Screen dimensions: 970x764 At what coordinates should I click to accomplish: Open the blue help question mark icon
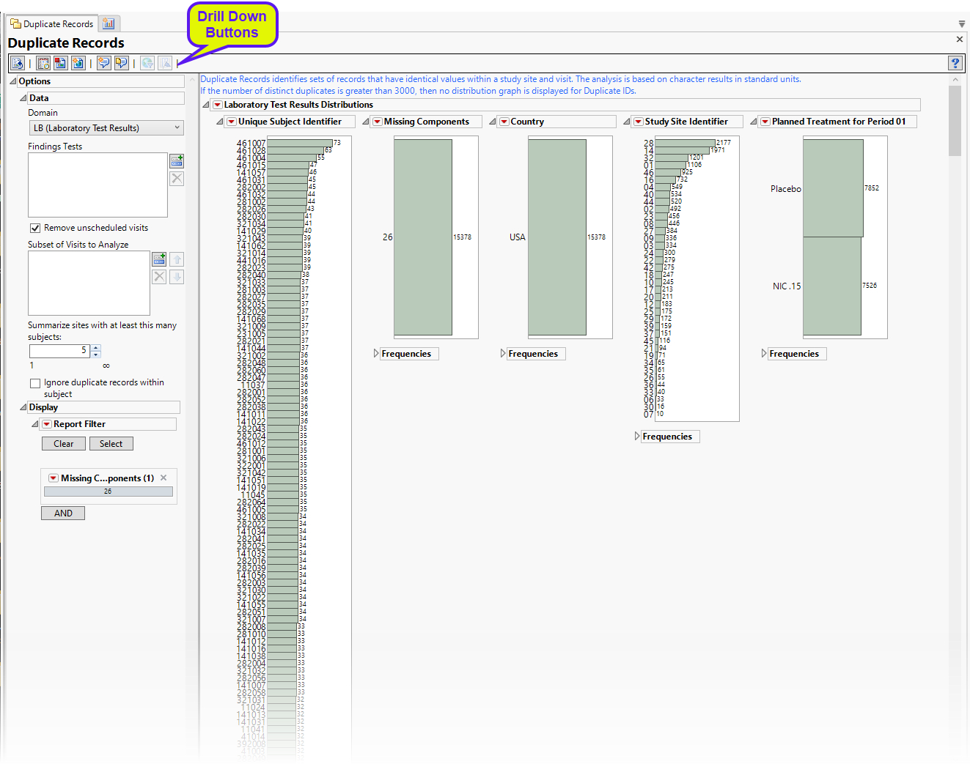point(955,64)
